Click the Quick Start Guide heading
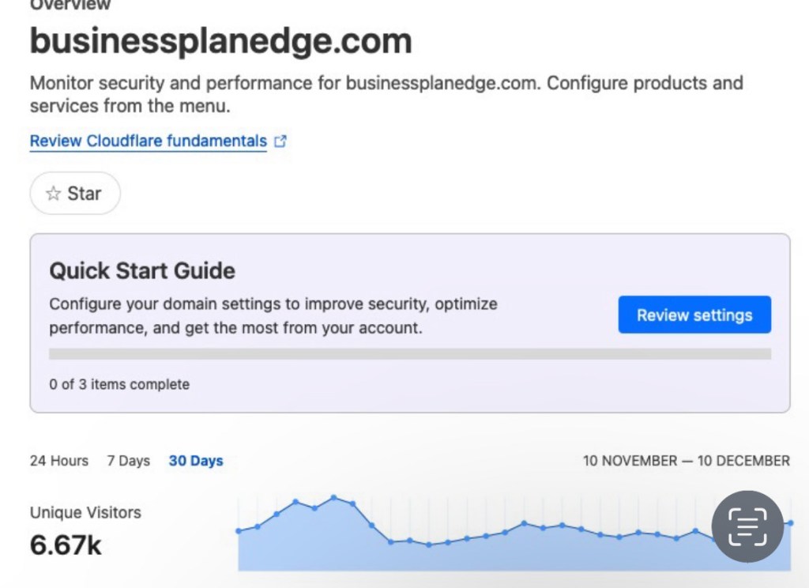The height and width of the screenshot is (588, 809). pyautogui.click(x=142, y=271)
